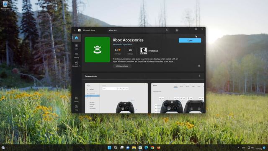Screen dimensions: 268x151
Task: Open the Microsoft Corporation publisher link
Action: pyautogui.click(x=122, y=44)
